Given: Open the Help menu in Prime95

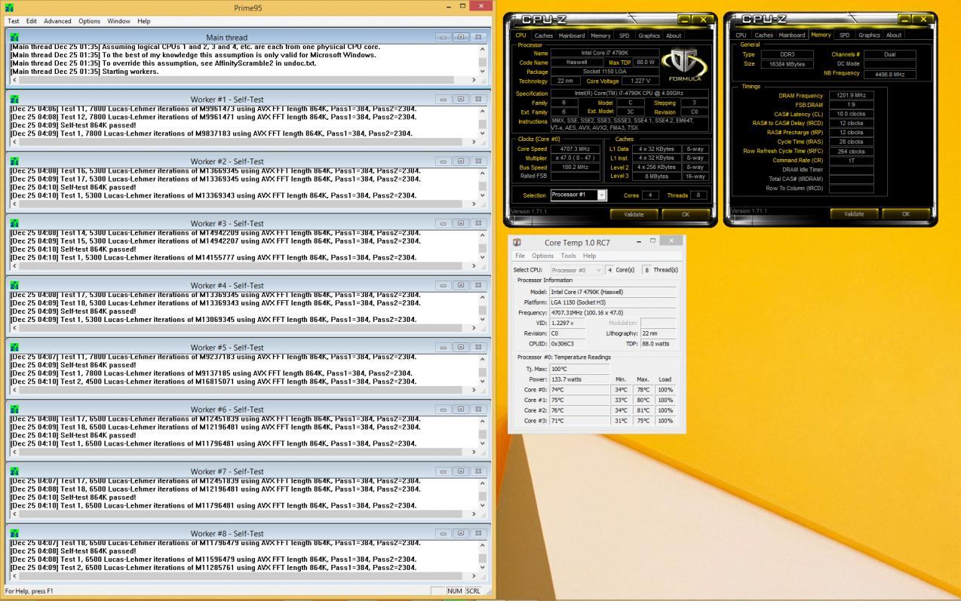Looking at the screenshot, I should click(x=144, y=21).
